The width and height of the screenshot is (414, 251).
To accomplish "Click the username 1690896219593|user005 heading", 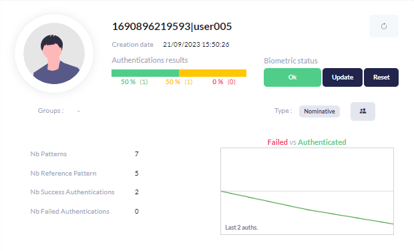I will click(x=172, y=27).
